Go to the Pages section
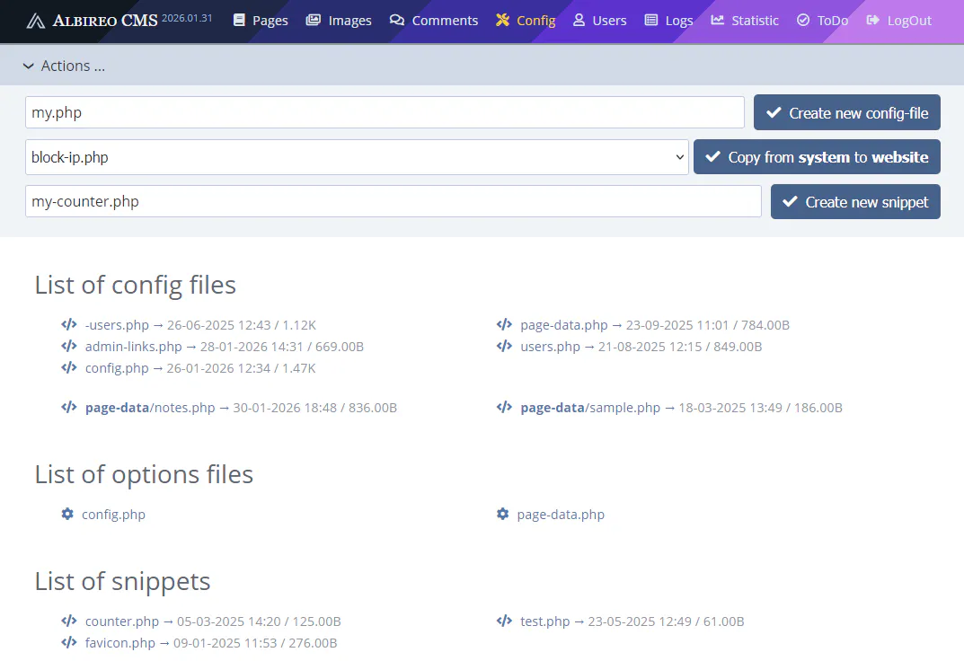This screenshot has height=661, width=964. [x=260, y=20]
